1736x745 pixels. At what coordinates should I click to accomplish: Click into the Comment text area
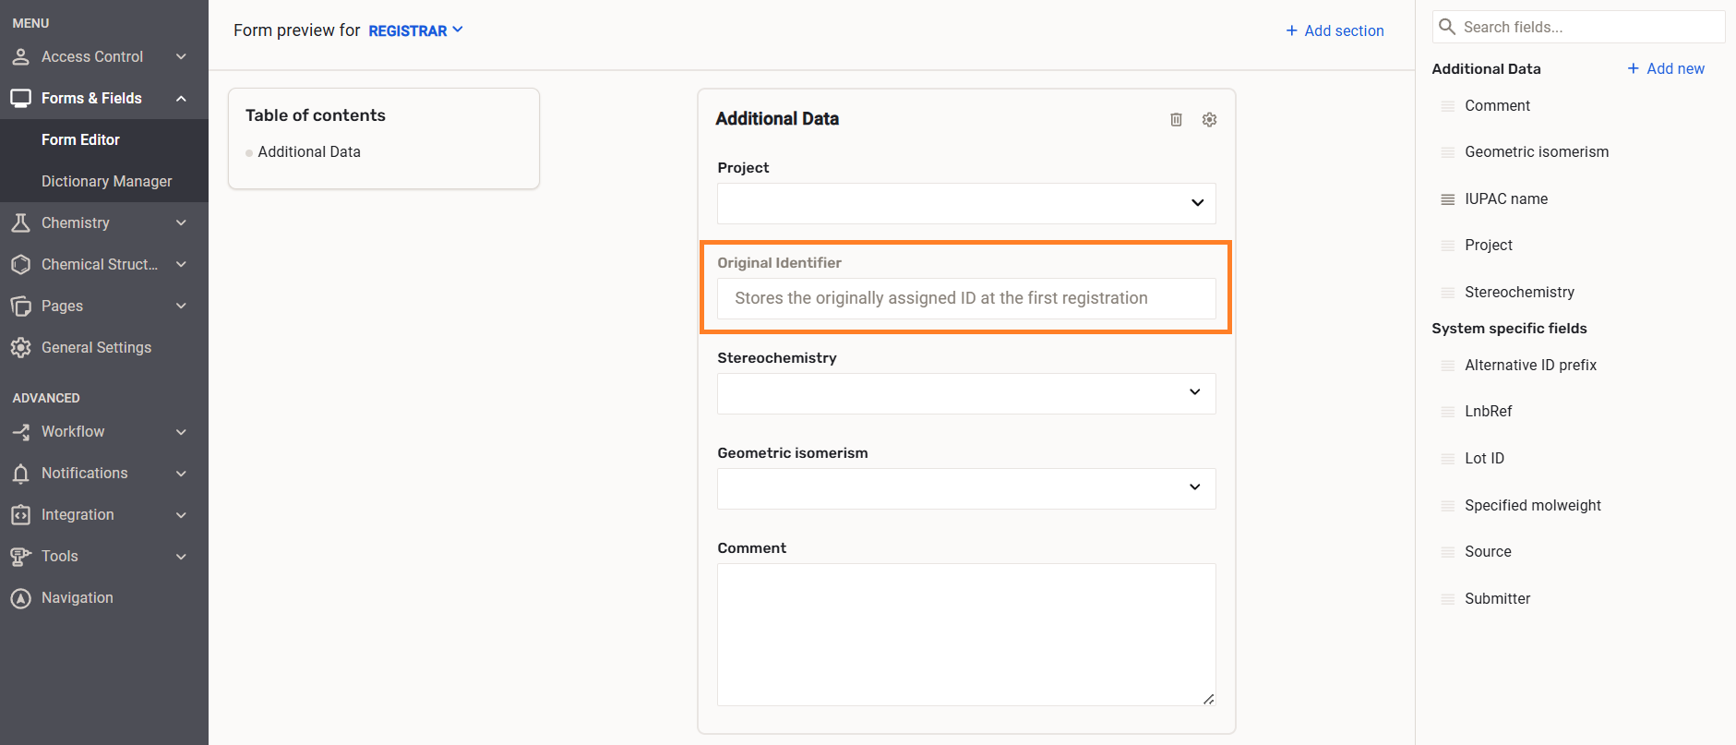pyautogui.click(x=965, y=634)
